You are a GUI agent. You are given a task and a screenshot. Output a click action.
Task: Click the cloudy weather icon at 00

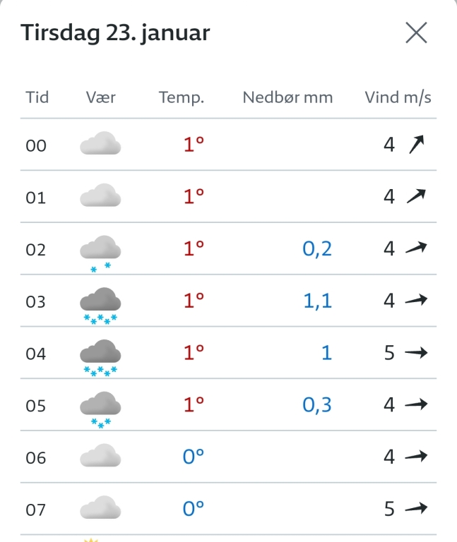(x=100, y=144)
